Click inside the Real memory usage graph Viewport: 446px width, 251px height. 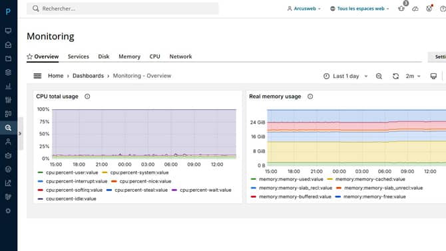tap(356, 137)
